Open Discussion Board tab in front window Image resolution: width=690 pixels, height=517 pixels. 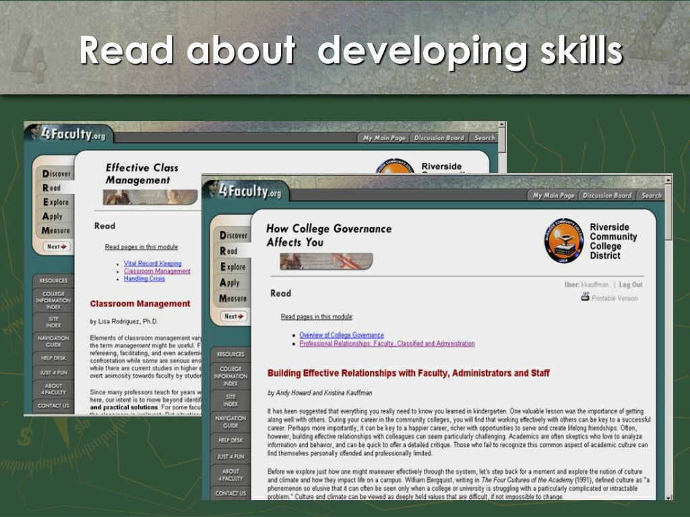pyautogui.click(x=607, y=196)
